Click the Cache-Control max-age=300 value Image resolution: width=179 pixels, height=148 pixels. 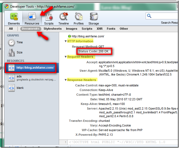click(119, 86)
